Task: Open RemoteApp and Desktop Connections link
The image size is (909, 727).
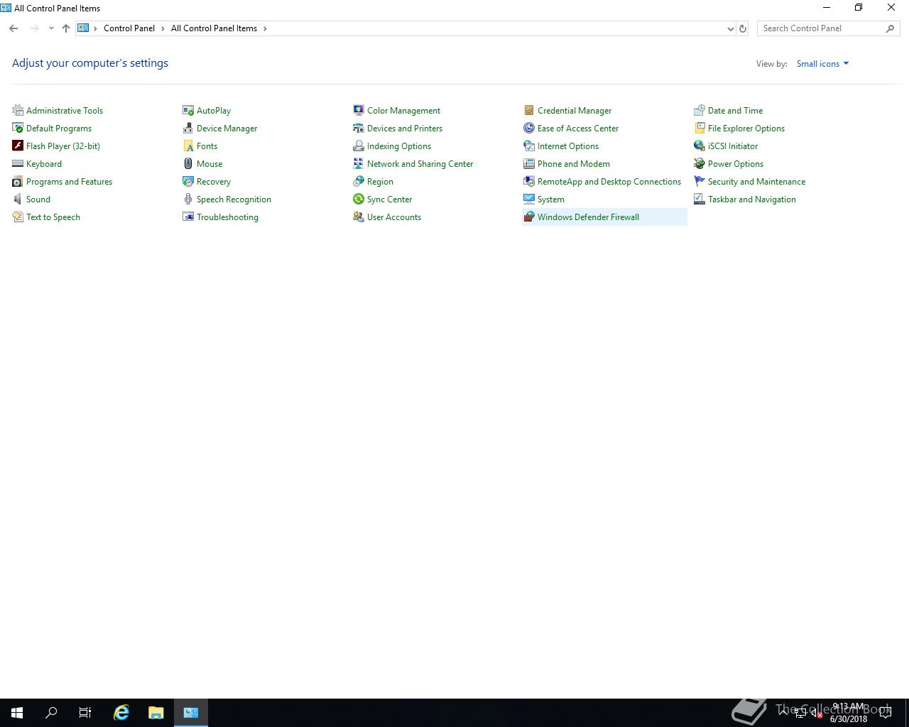Action: [609, 181]
